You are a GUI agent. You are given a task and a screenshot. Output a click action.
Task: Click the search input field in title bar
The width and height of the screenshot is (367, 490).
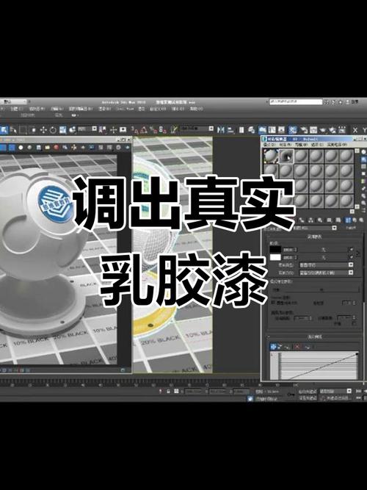(x=296, y=102)
